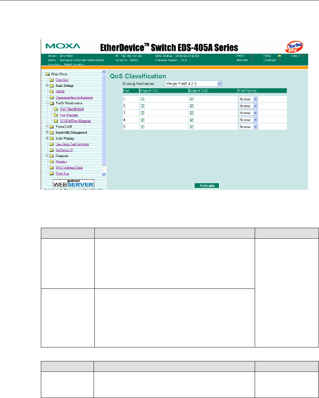Toggle Inspect ToS checkbox for port 1
This screenshot has width=319, height=398.
[143, 99]
